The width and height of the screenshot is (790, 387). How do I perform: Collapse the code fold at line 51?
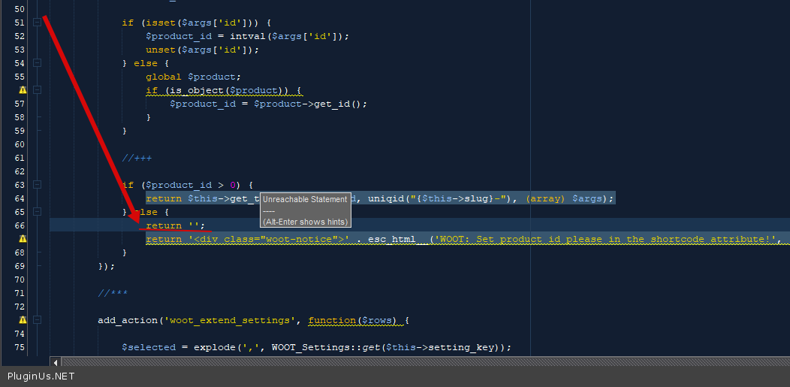coord(37,23)
